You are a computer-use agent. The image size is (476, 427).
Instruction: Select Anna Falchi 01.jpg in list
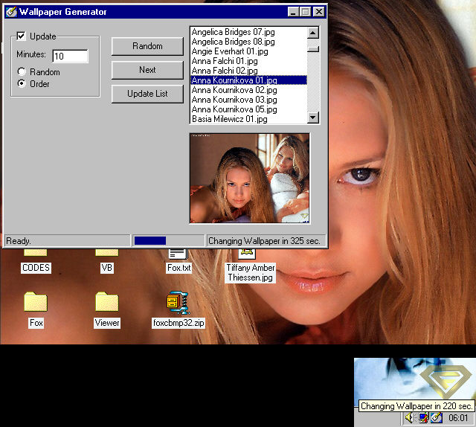(x=248, y=61)
